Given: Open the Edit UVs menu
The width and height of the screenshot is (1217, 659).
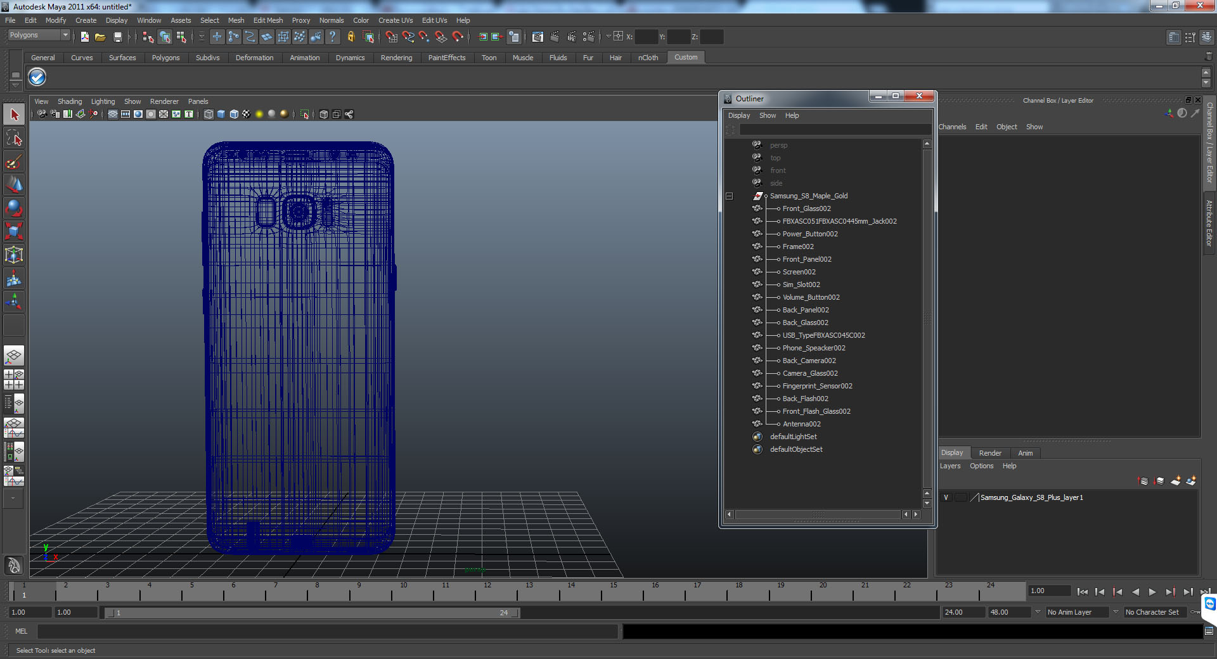Looking at the screenshot, I should tap(434, 20).
